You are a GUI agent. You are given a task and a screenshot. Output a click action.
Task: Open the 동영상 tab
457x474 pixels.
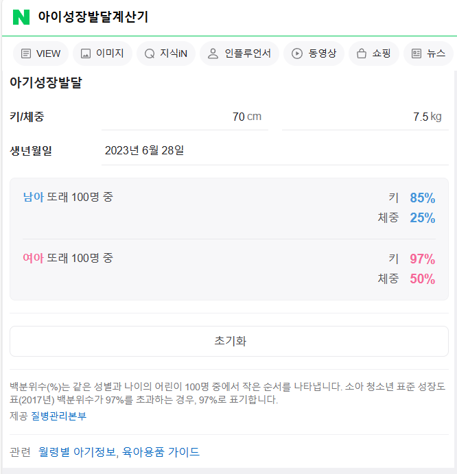[x=314, y=54]
